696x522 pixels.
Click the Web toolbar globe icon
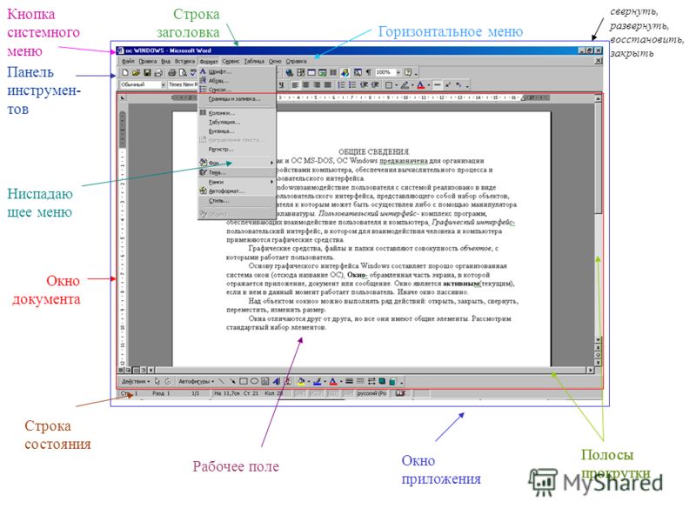[x=290, y=72]
